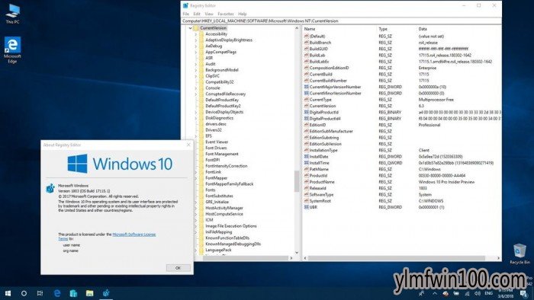Click the registry path address bar
Viewport: 534px width, 300px height.
(341, 21)
